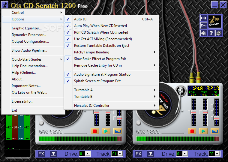
Task: Play the left turntable deck
Action: [x=106, y=131]
